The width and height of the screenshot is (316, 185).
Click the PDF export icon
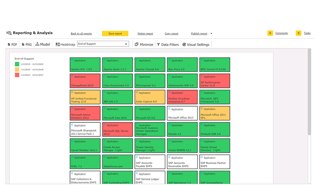point(9,44)
